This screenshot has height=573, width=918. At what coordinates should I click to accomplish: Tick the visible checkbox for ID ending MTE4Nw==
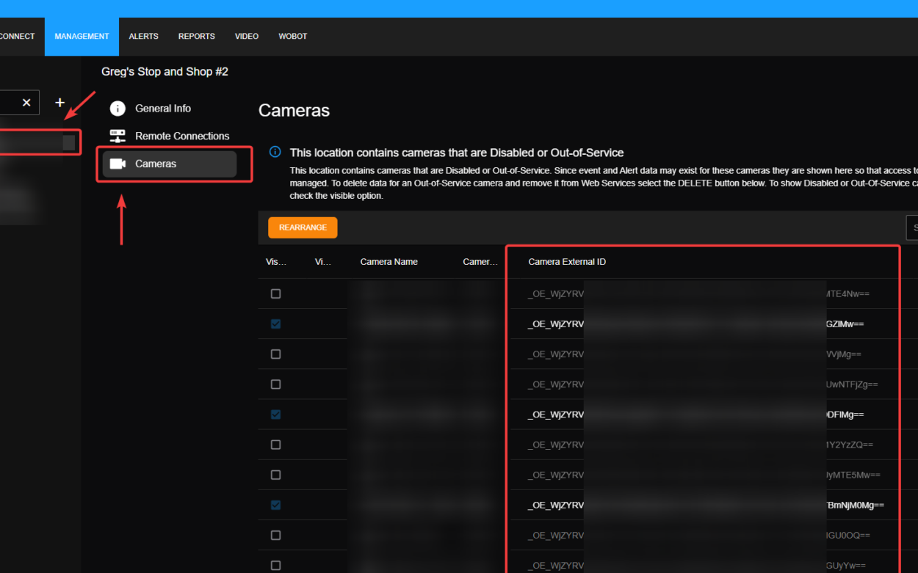point(276,293)
